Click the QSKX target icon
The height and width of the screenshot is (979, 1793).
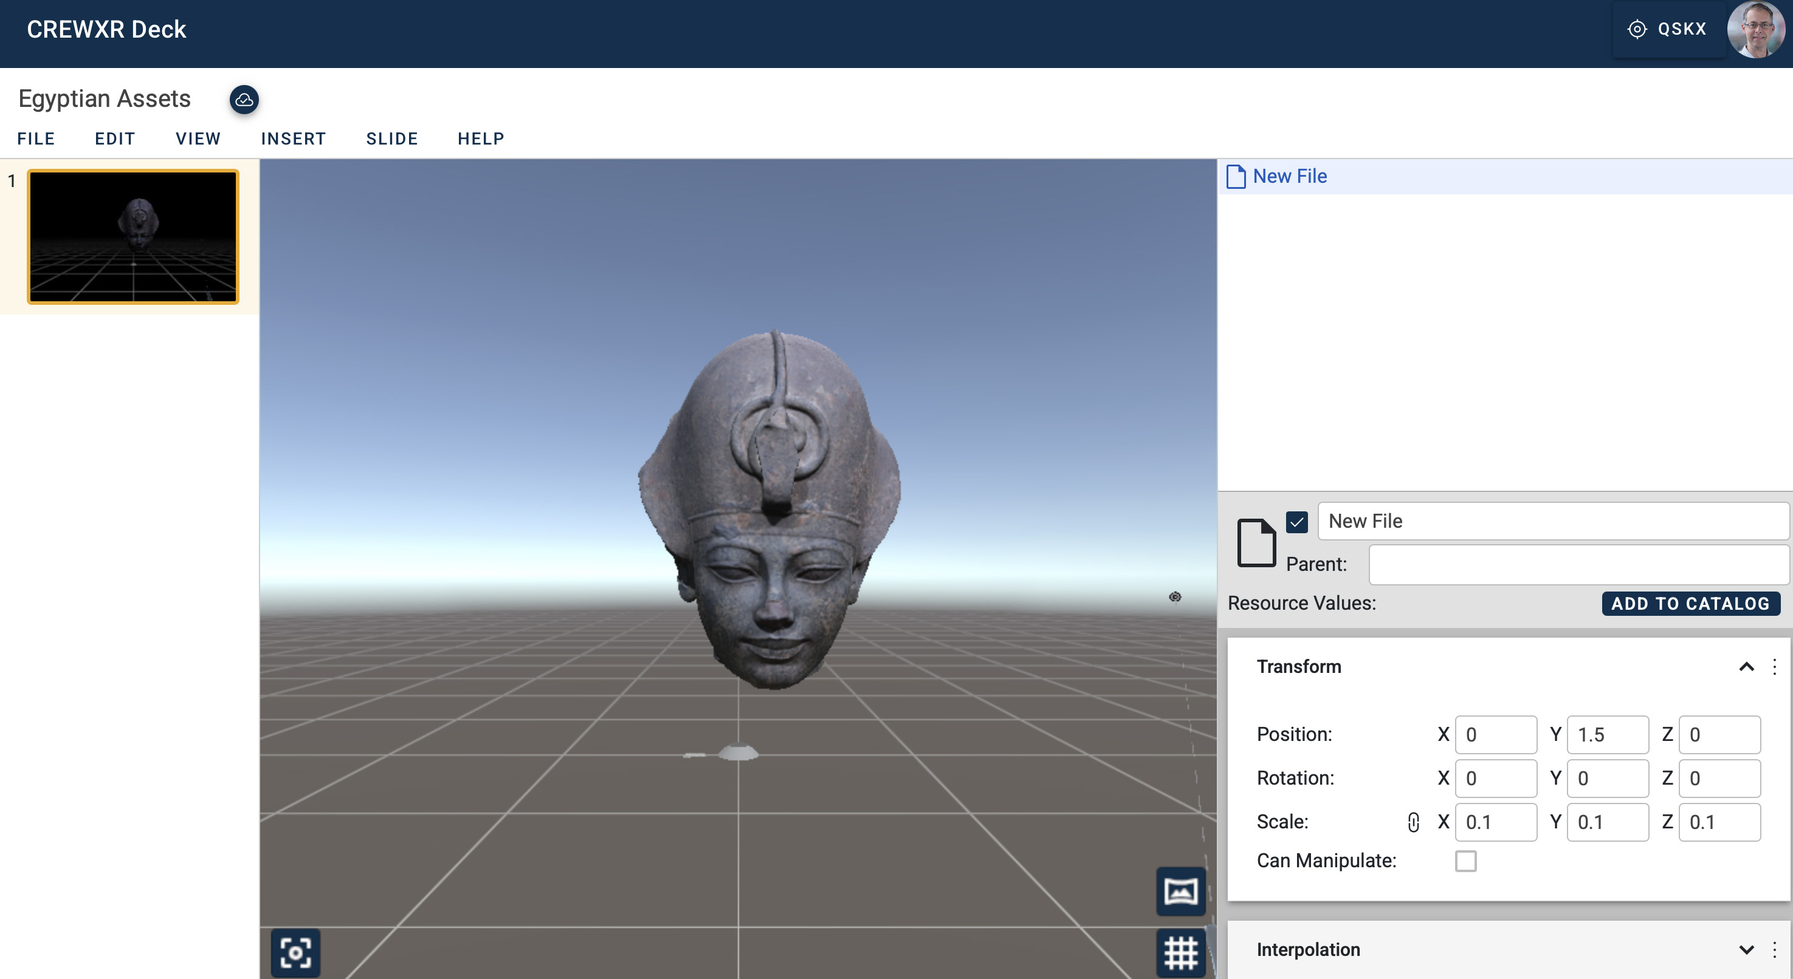click(1637, 29)
